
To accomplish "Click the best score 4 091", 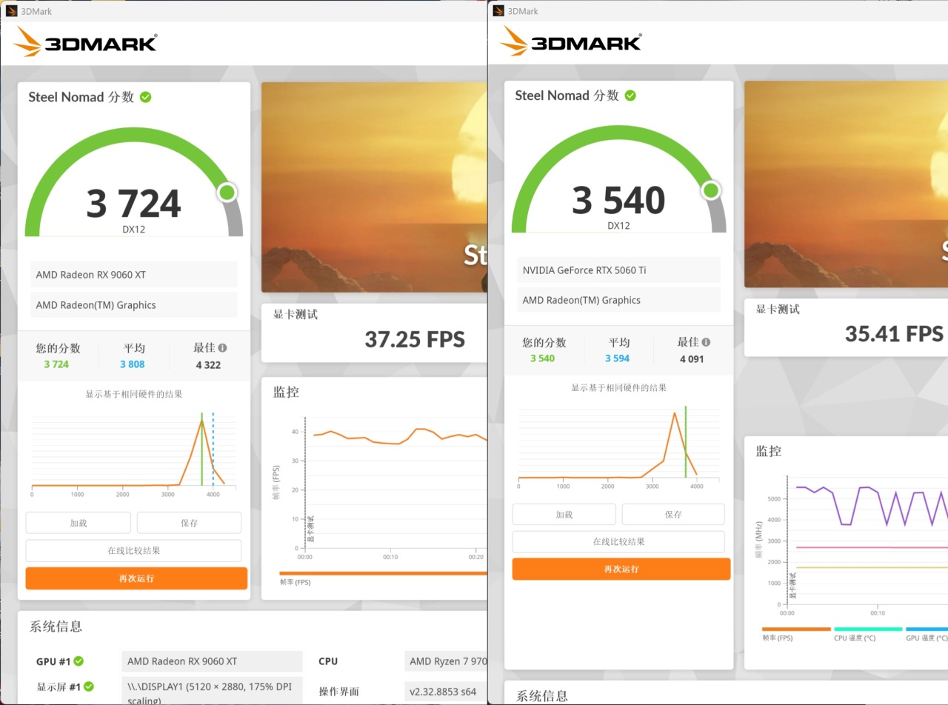I will tap(691, 359).
